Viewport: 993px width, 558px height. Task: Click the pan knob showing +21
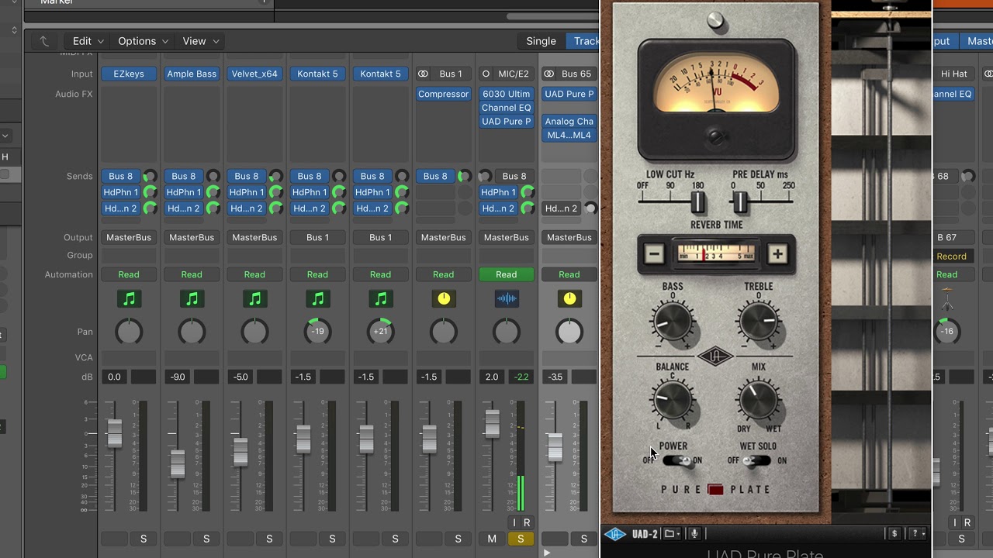(380, 332)
